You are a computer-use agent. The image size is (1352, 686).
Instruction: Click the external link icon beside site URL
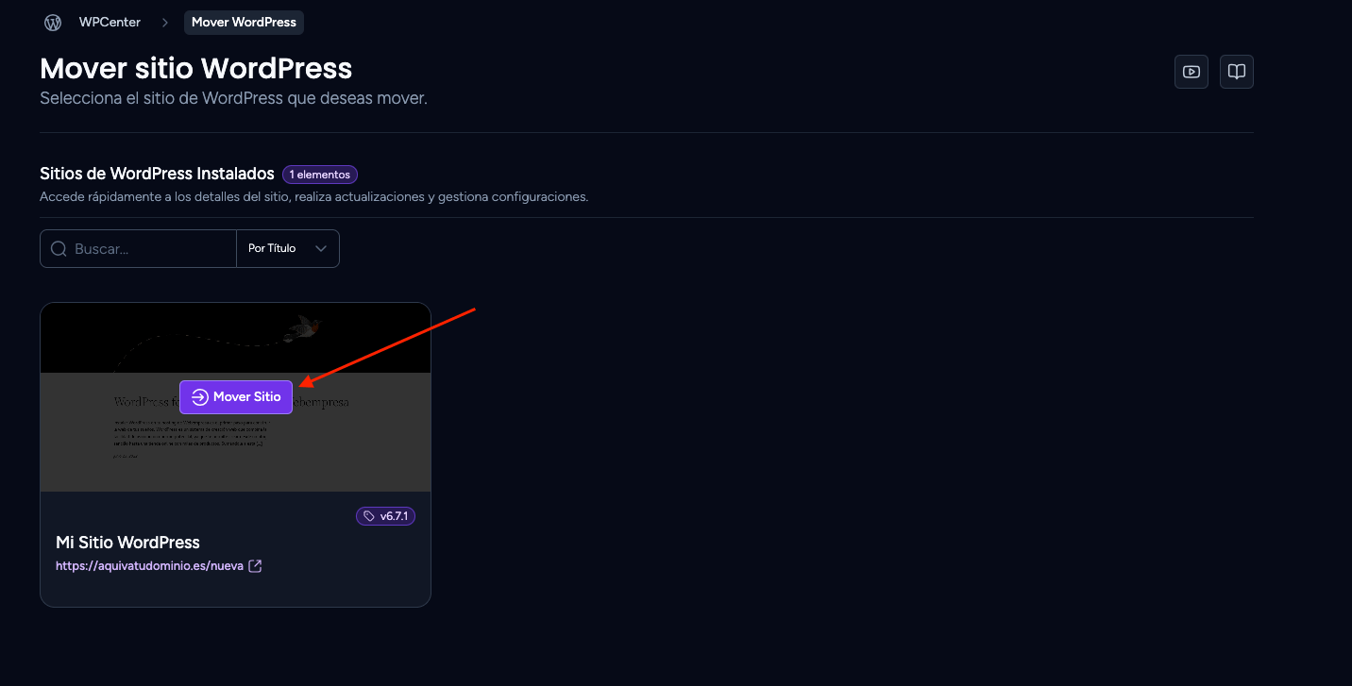click(255, 566)
